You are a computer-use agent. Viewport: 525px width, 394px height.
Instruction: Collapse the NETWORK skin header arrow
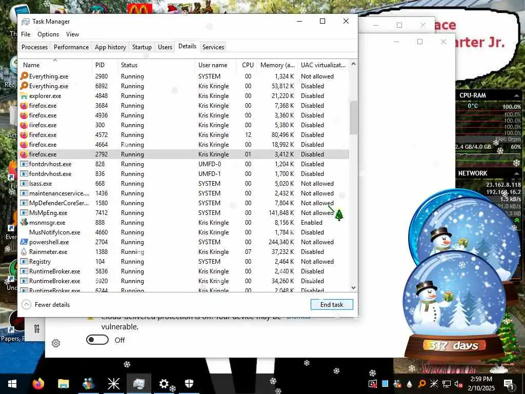click(517, 173)
